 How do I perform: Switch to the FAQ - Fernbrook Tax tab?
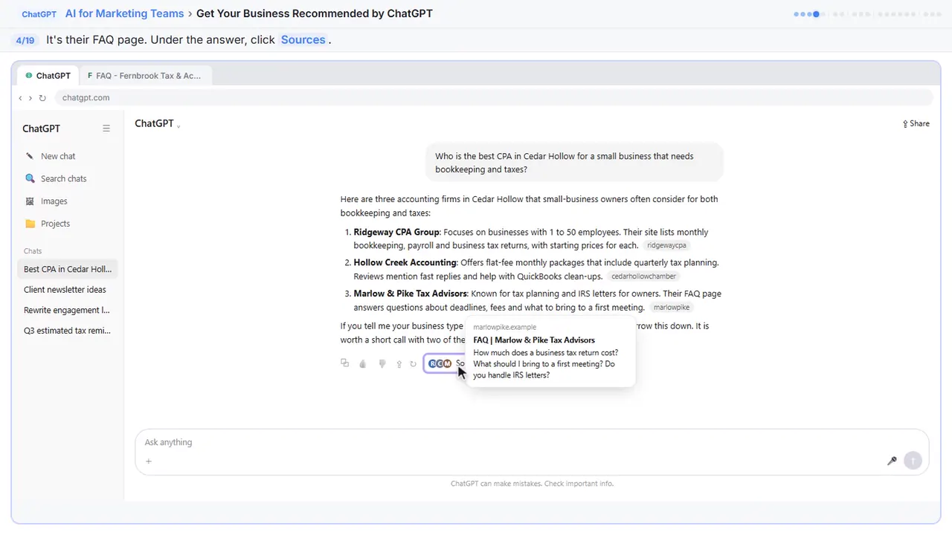pos(145,76)
